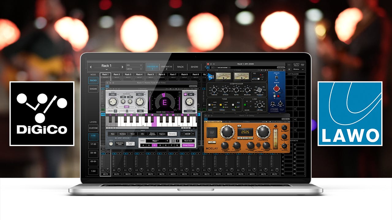Select the API logo on the 2500 compressor
This screenshot has height=220, width=392.
click(x=211, y=76)
